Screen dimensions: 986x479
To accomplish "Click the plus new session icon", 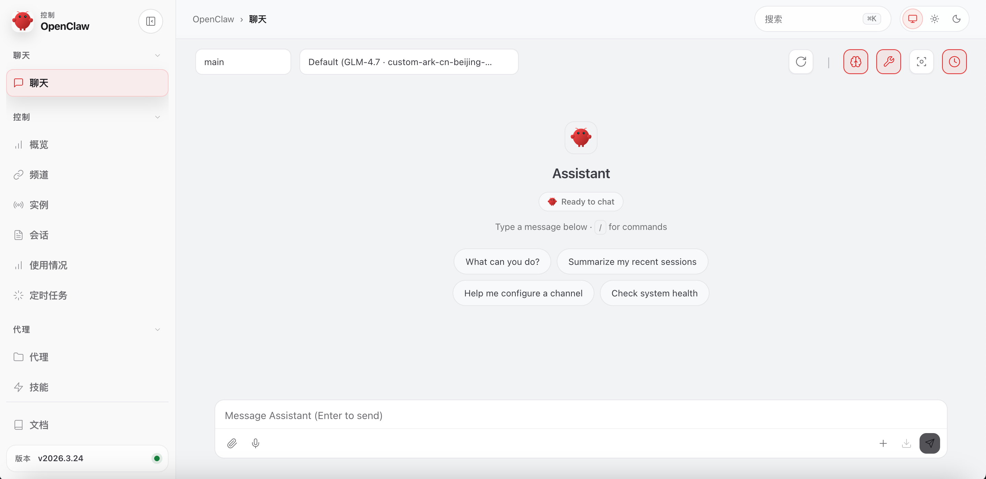I will click(883, 443).
